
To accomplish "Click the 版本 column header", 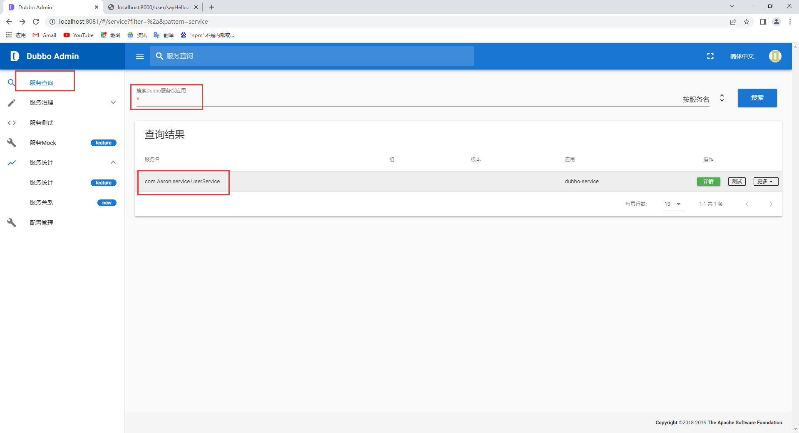I will 476,159.
